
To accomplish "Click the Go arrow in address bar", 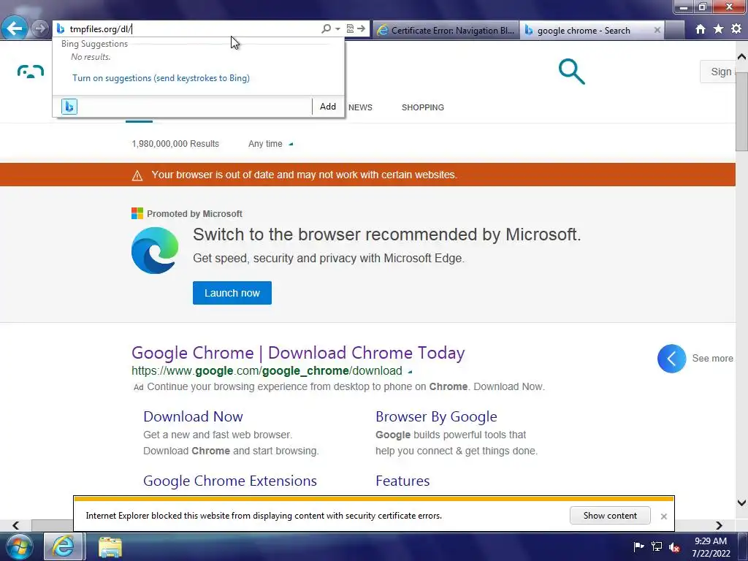I will 362,28.
